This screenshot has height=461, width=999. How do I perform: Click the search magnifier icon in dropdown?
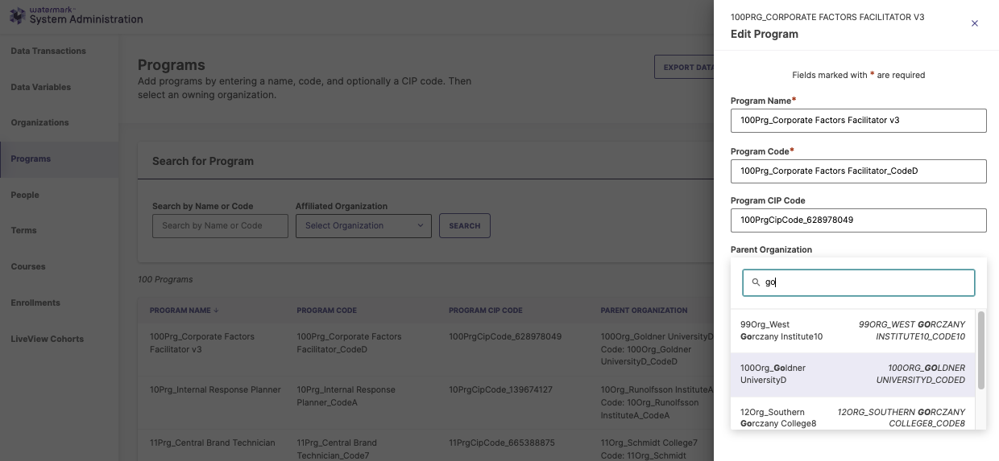756,282
